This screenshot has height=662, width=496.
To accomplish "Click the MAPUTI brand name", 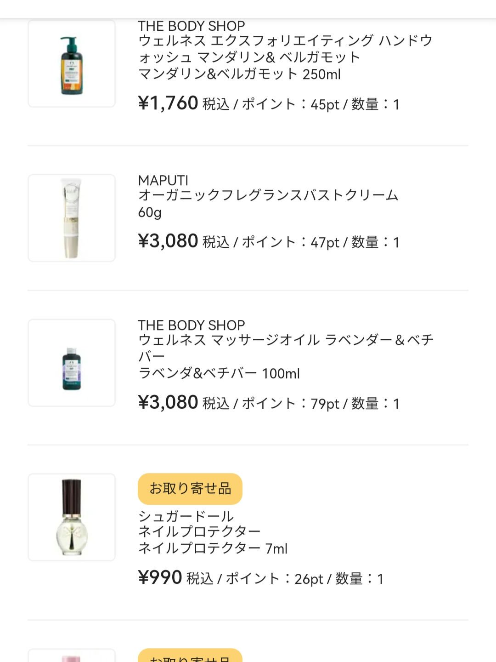I will coord(163,180).
